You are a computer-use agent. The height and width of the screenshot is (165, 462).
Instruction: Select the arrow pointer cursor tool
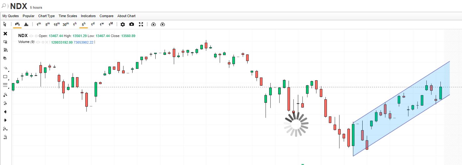tap(5, 24)
